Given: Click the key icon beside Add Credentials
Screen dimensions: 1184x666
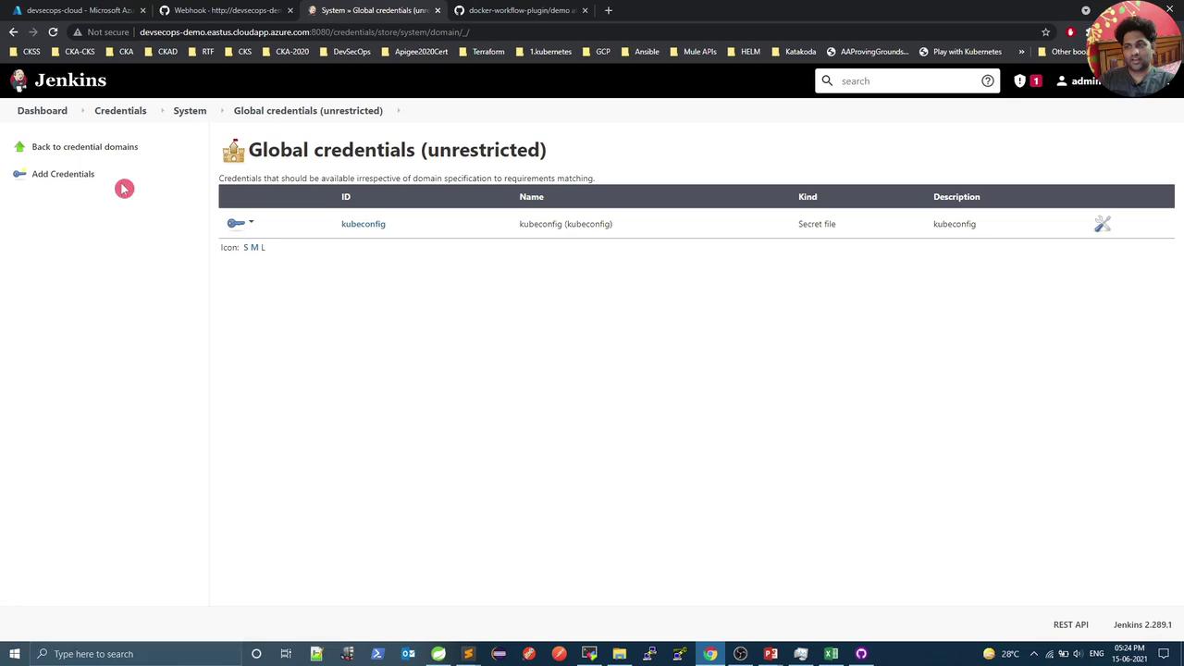Looking at the screenshot, I should 19,174.
